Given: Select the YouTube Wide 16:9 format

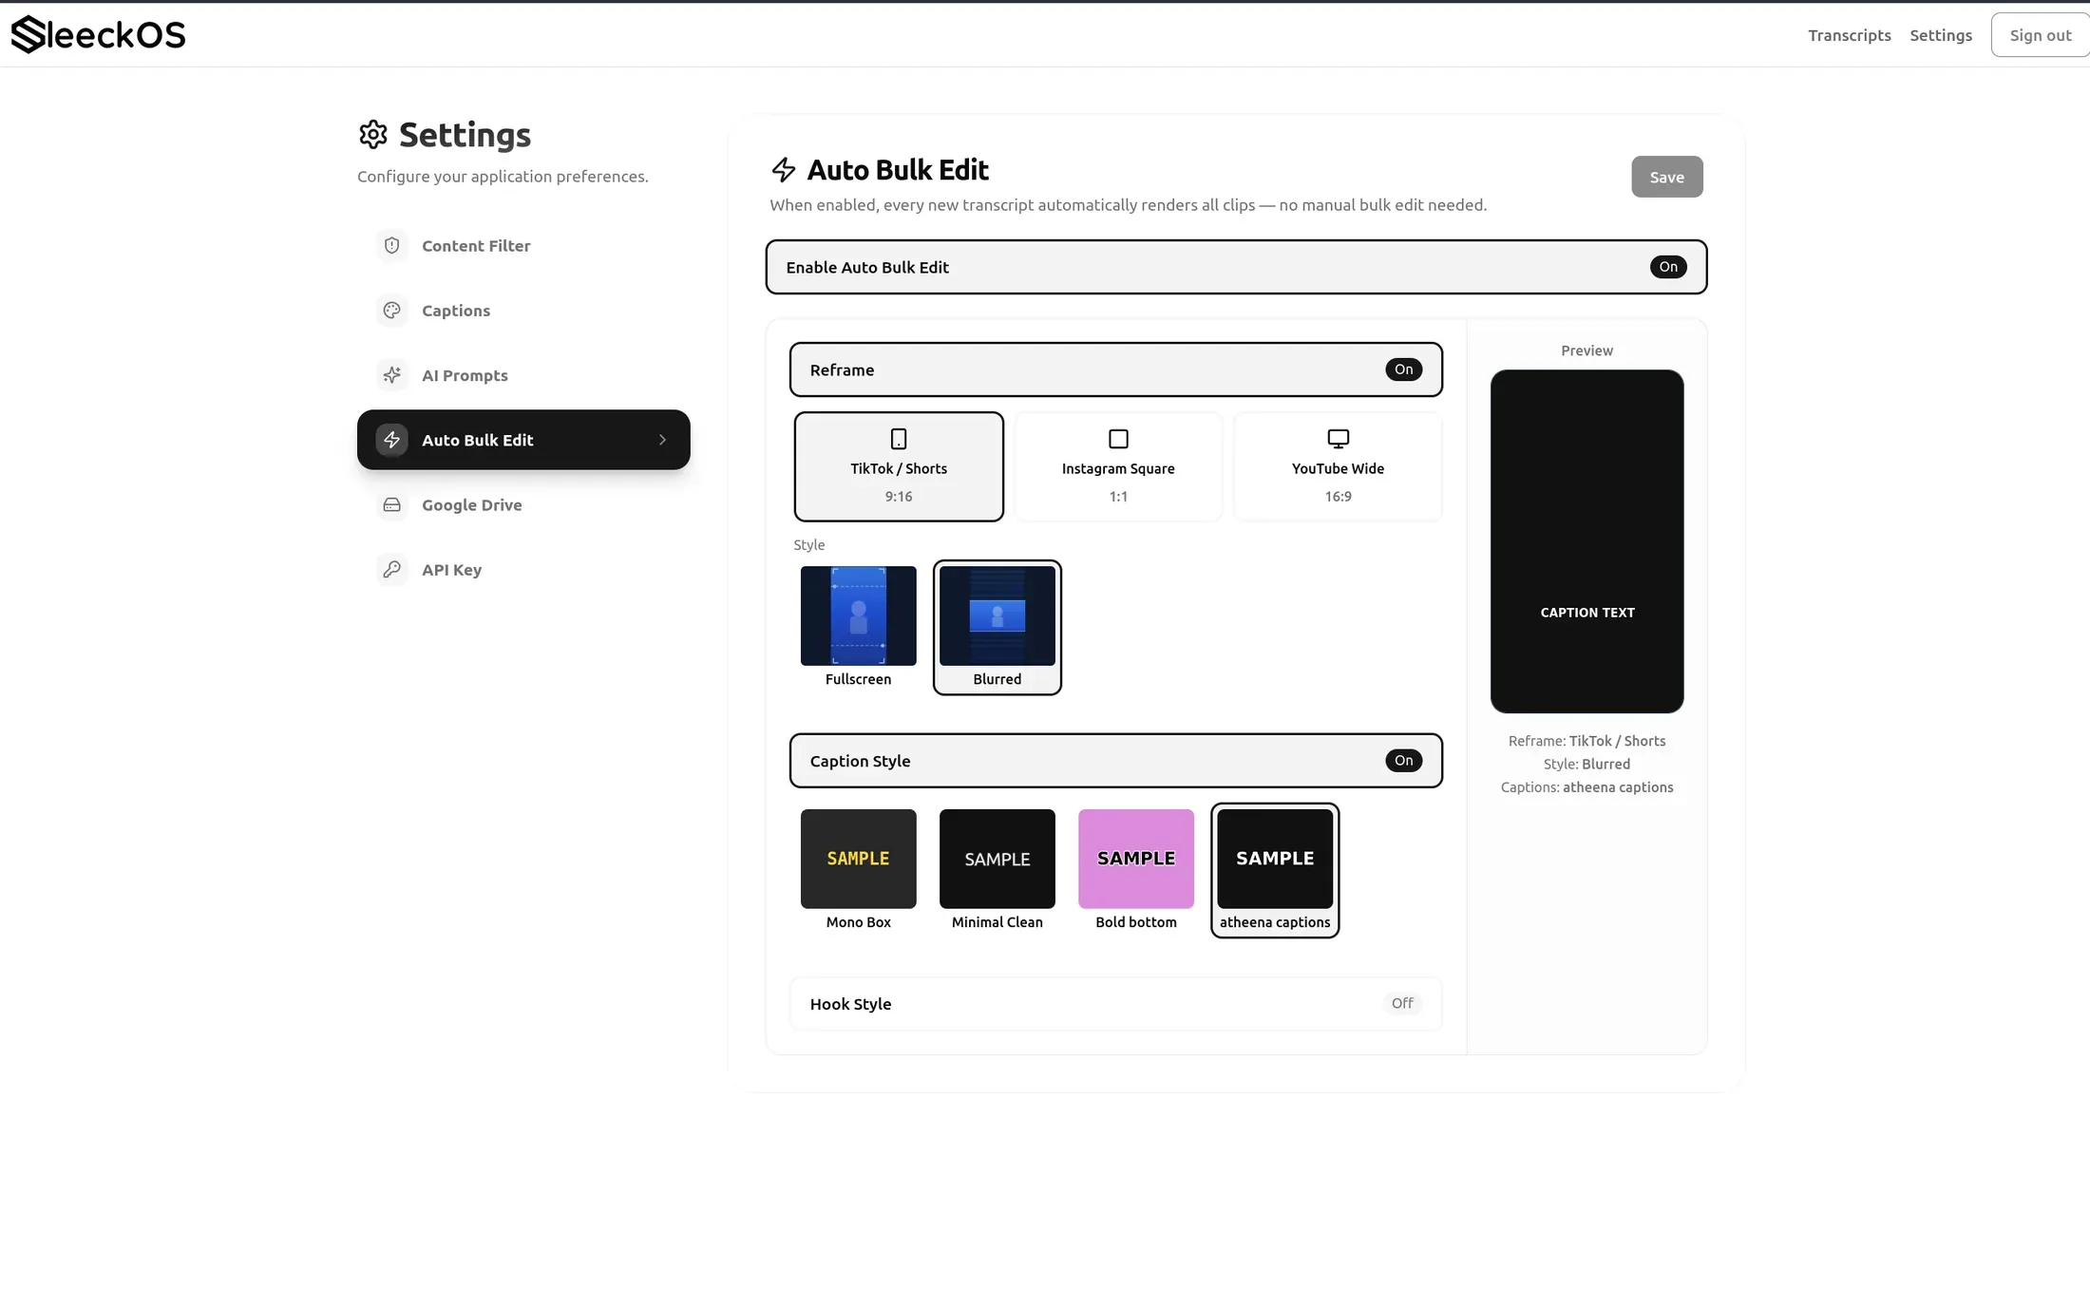Looking at the screenshot, I should coord(1338,466).
